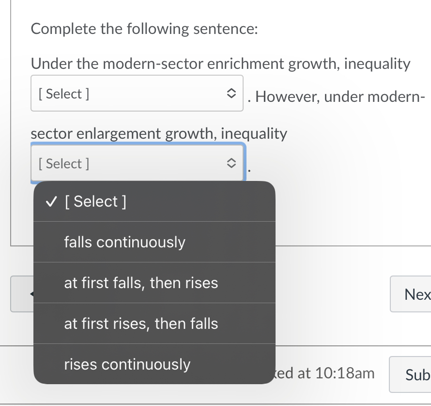431x406 pixels.
Task: Select the "at first rises, then falls" option
Action: (x=141, y=324)
